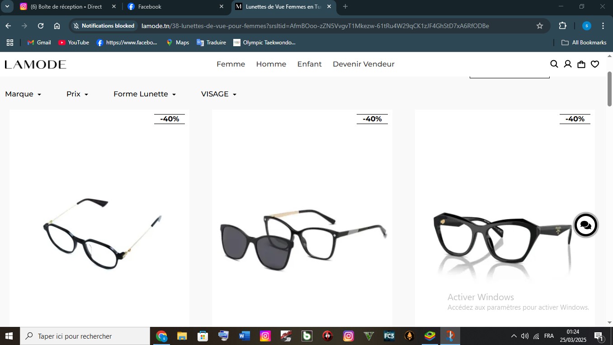Image resolution: width=613 pixels, height=345 pixels.
Task: Select the Femme menu item
Action: (231, 64)
